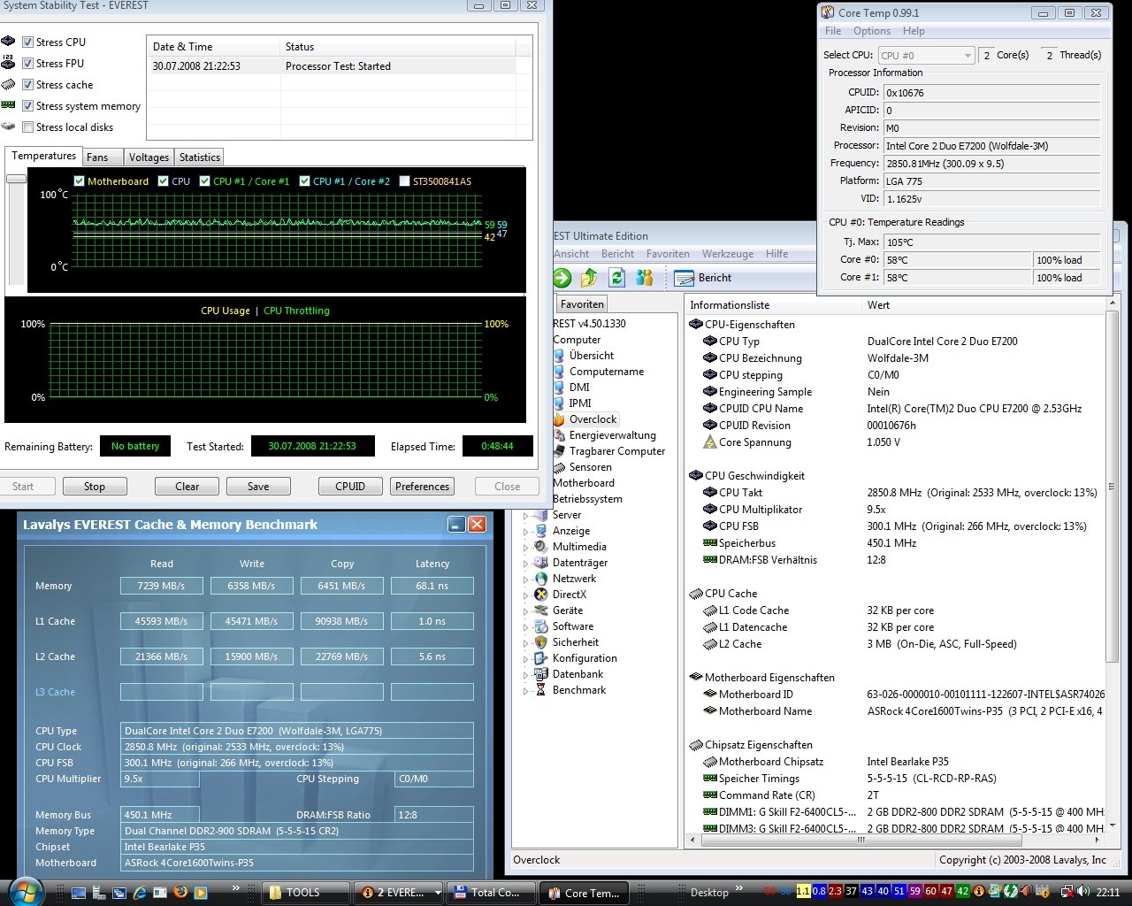Click the green forward arrow in EVEREST toolbar
This screenshot has width=1132, height=906.
coord(562,278)
